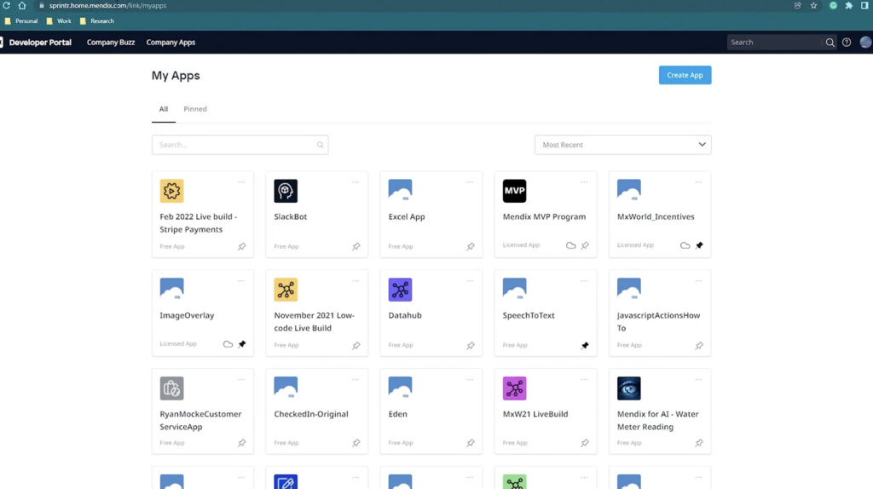Click the search magnifier in top bar
This screenshot has width=873, height=489.
point(830,42)
